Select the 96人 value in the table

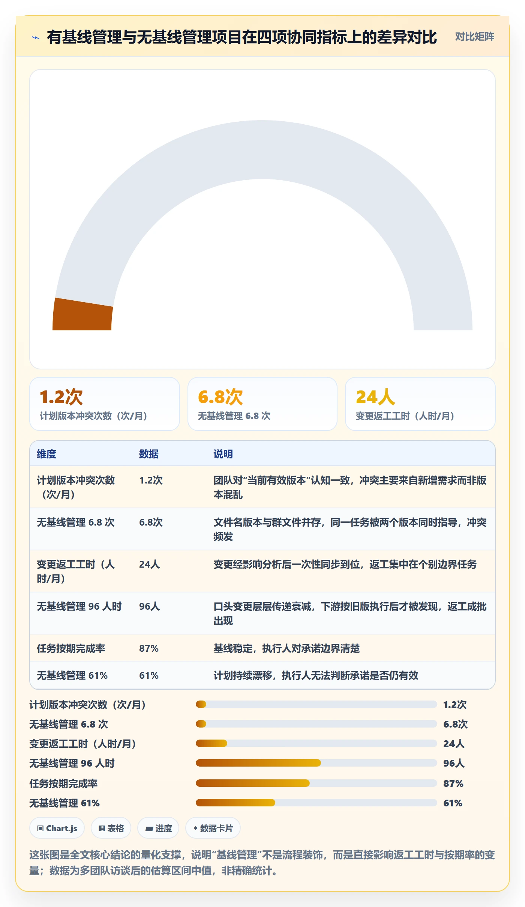149,606
